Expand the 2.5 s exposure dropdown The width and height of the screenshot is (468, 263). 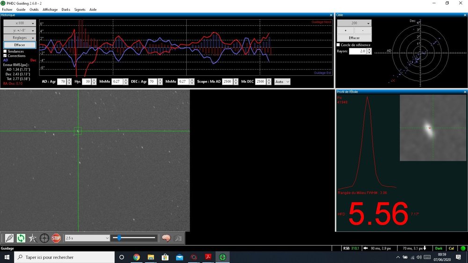(87, 238)
